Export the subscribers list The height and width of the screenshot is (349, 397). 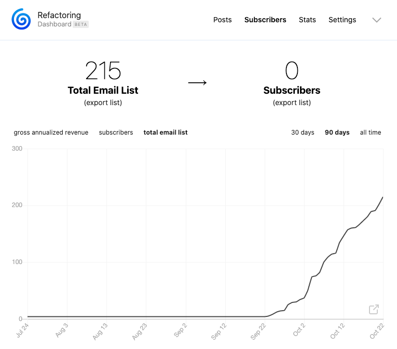click(x=292, y=103)
